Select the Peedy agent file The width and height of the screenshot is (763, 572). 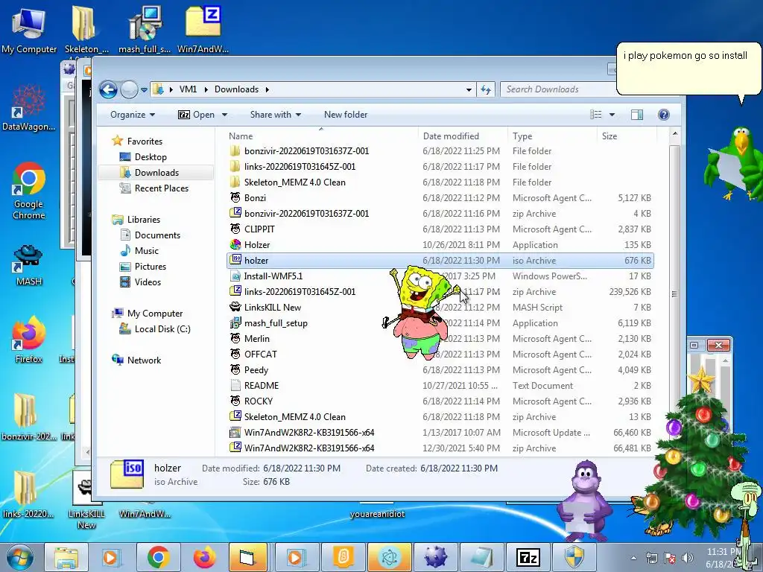coord(440,370)
